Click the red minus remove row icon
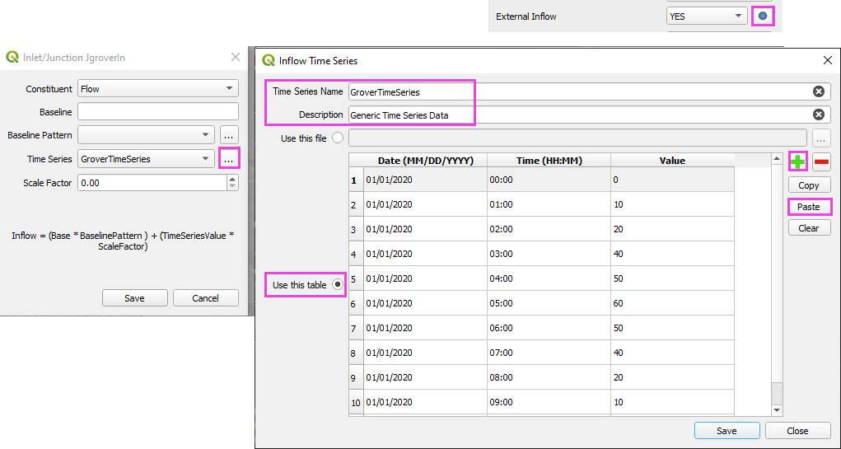The width and height of the screenshot is (841, 449). click(821, 161)
